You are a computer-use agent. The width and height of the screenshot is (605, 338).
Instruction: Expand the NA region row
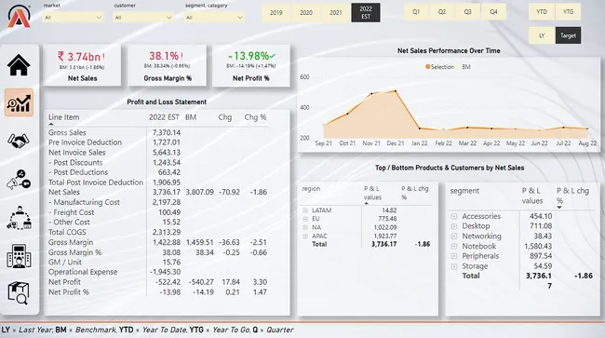[x=305, y=227]
